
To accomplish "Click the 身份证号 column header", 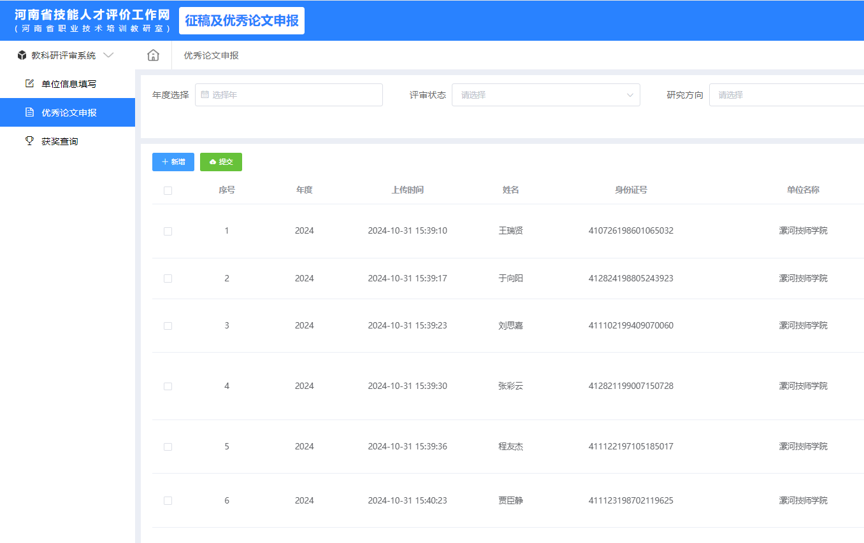I will (631, 190).
